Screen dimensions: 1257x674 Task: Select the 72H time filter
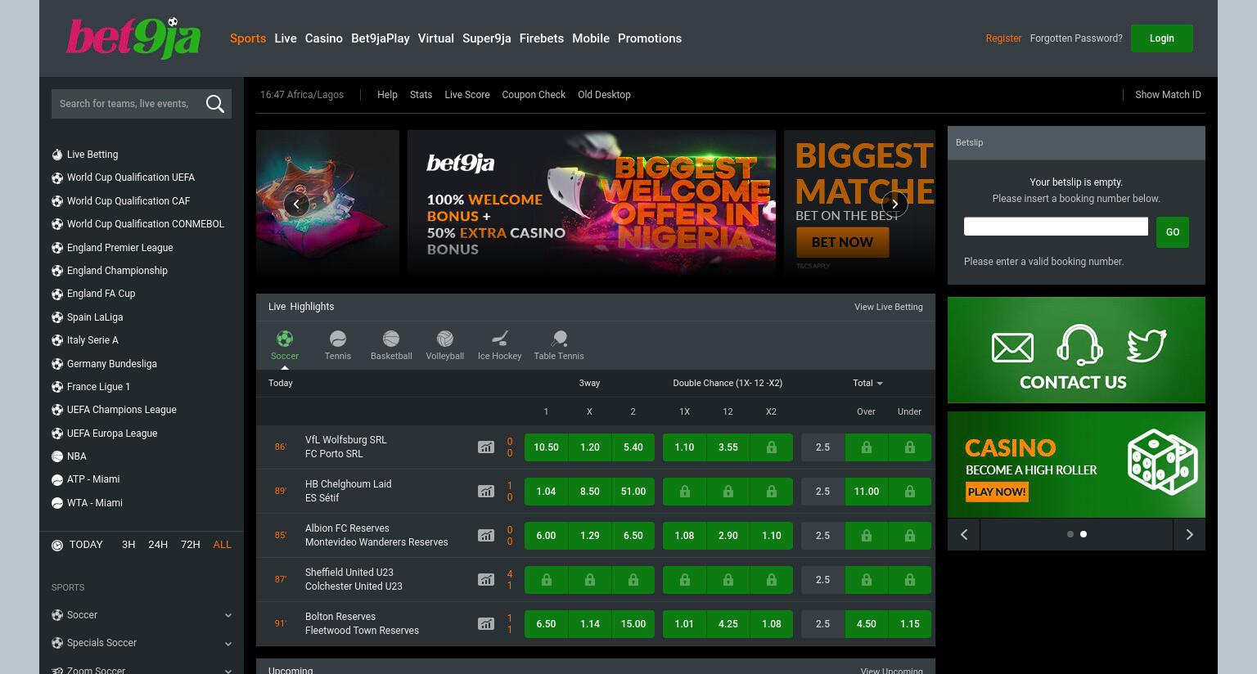(191, 545)
